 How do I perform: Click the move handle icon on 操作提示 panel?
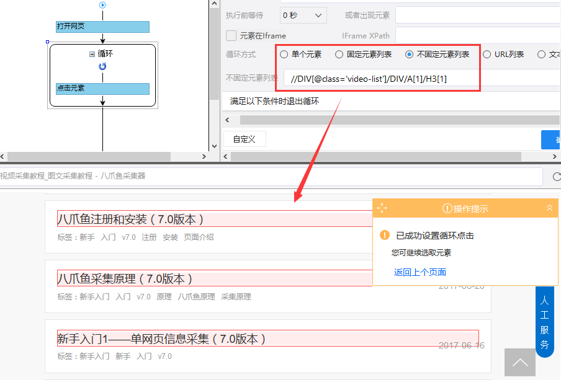382,208
